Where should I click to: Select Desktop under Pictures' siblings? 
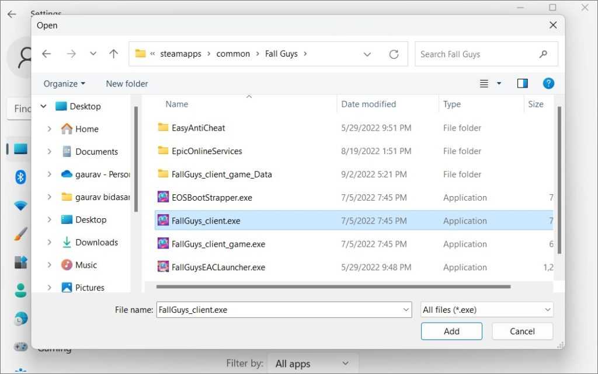tap(84, 220)
